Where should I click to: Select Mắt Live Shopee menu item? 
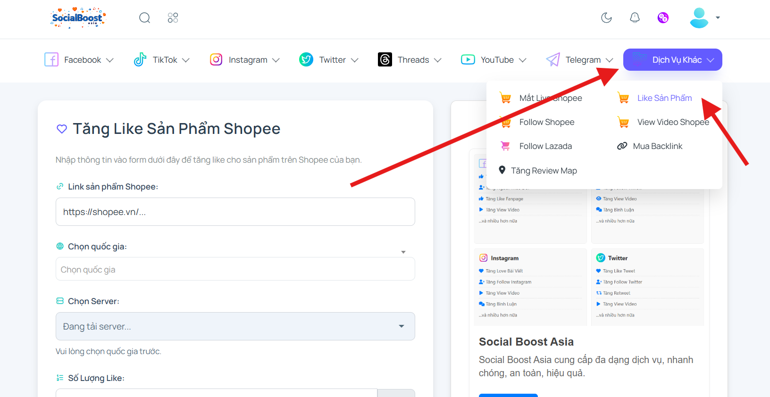click(551, 98)
